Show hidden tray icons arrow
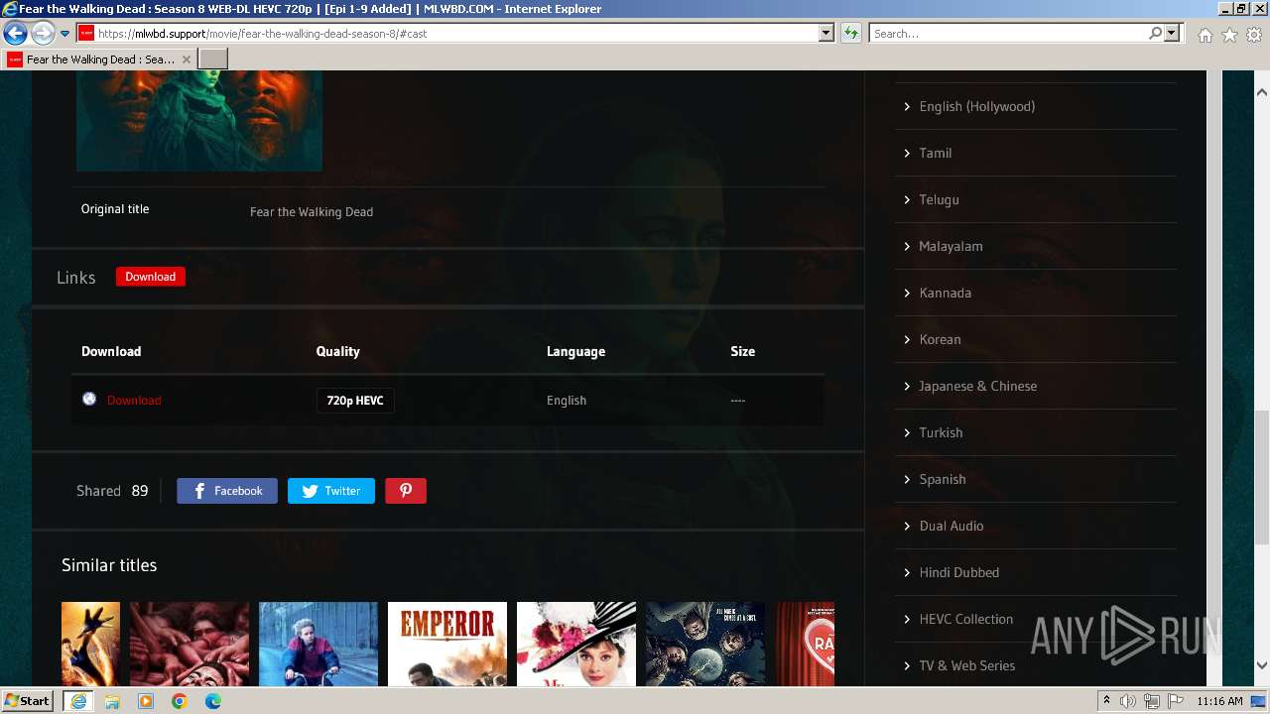1270x714 pixels. coord(1107,701)
